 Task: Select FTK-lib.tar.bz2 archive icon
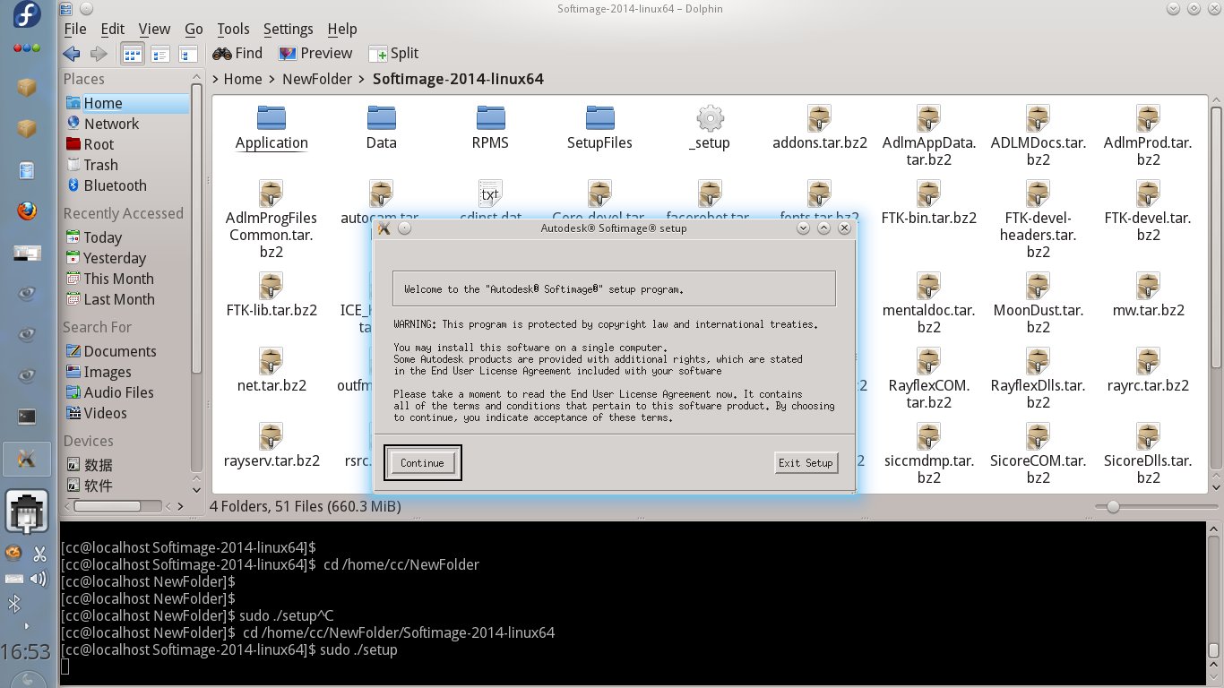click(272, 286)
